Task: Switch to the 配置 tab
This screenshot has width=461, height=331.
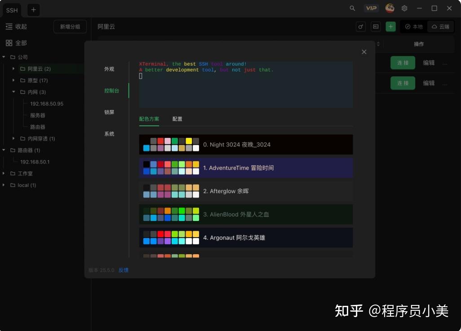Action: pos(177,119)
